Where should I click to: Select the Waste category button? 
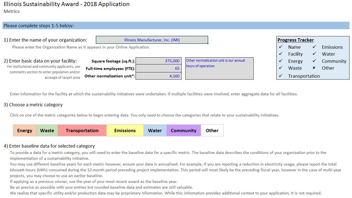coord(47,131)
